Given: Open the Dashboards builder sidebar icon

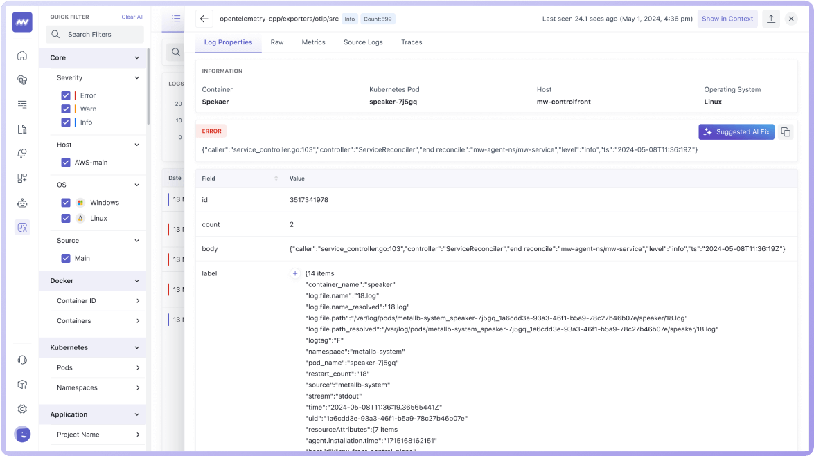Looking at the screenshot, I should coord(23,178).
